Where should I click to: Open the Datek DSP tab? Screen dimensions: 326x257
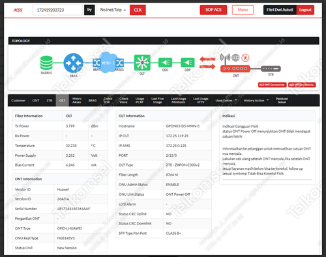[x=108, y=100]
